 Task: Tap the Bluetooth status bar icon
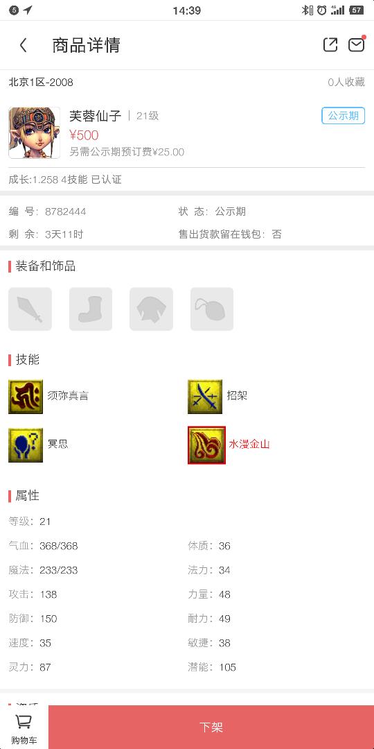308,10
